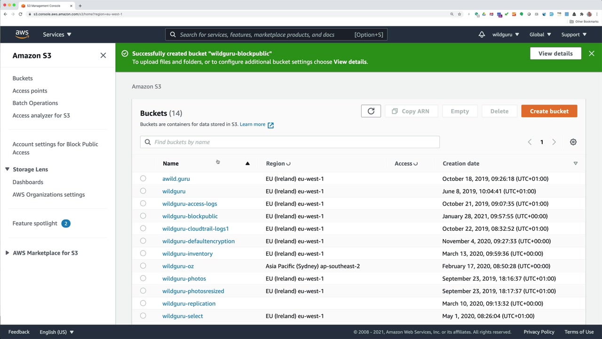
Task: Open the wildguru-photos bucket link
Action: (x=184, y=279)
